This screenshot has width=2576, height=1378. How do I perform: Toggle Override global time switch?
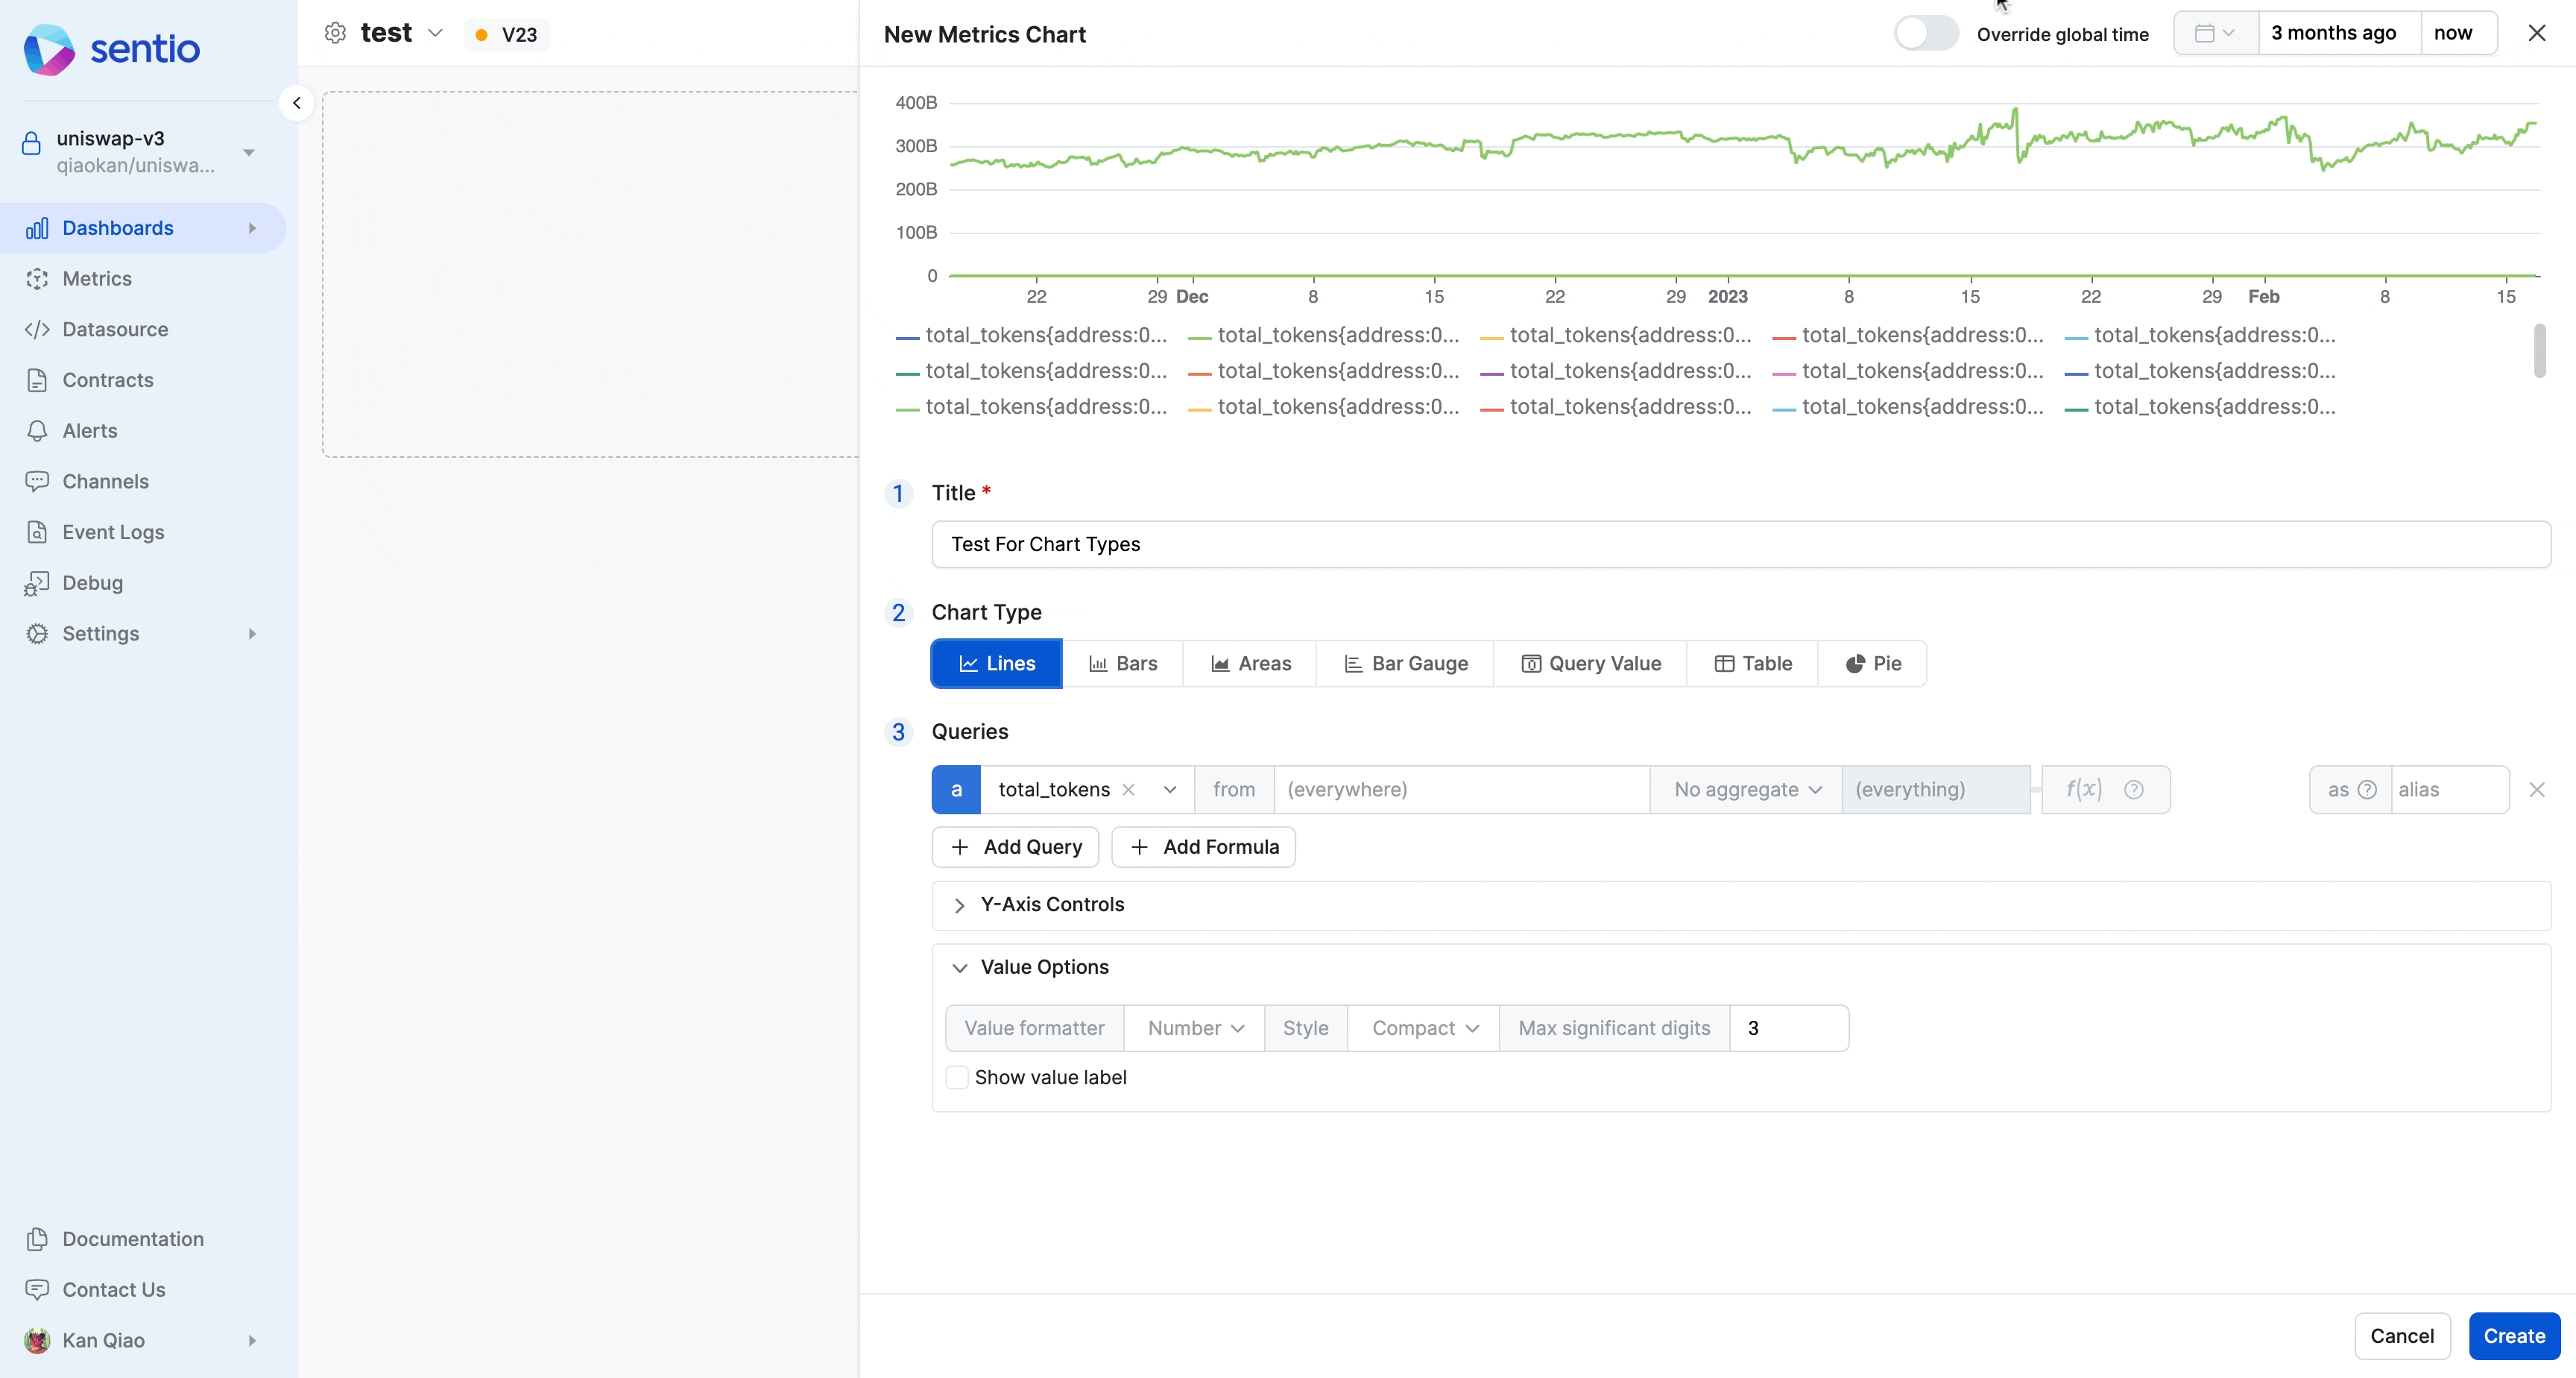point(1925,33)
